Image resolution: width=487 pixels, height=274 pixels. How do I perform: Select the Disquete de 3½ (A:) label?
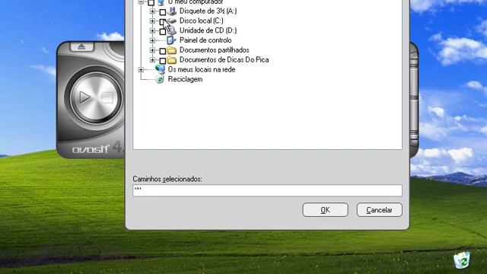pyautogui.click(x=208, y=11)
